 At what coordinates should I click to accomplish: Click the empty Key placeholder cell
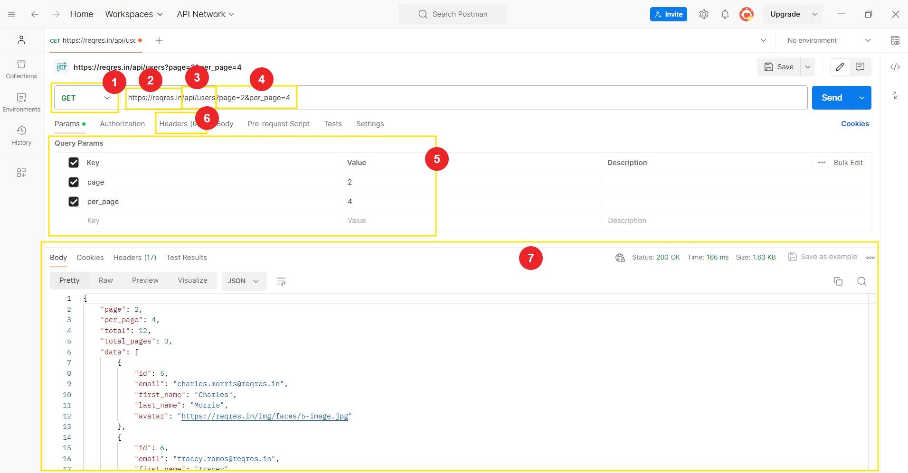[x=212, y=221]
